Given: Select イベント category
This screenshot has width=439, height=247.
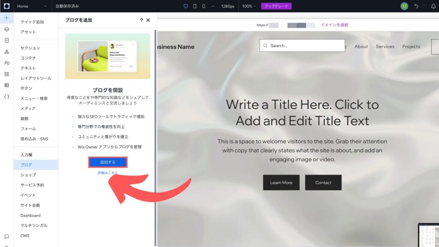Looking at the screenshot, I should tap(28, 195).
